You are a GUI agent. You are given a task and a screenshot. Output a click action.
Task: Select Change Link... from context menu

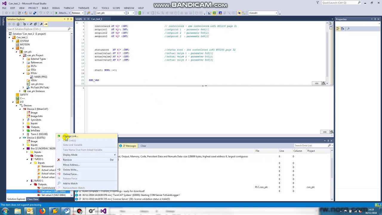point(87,136)
